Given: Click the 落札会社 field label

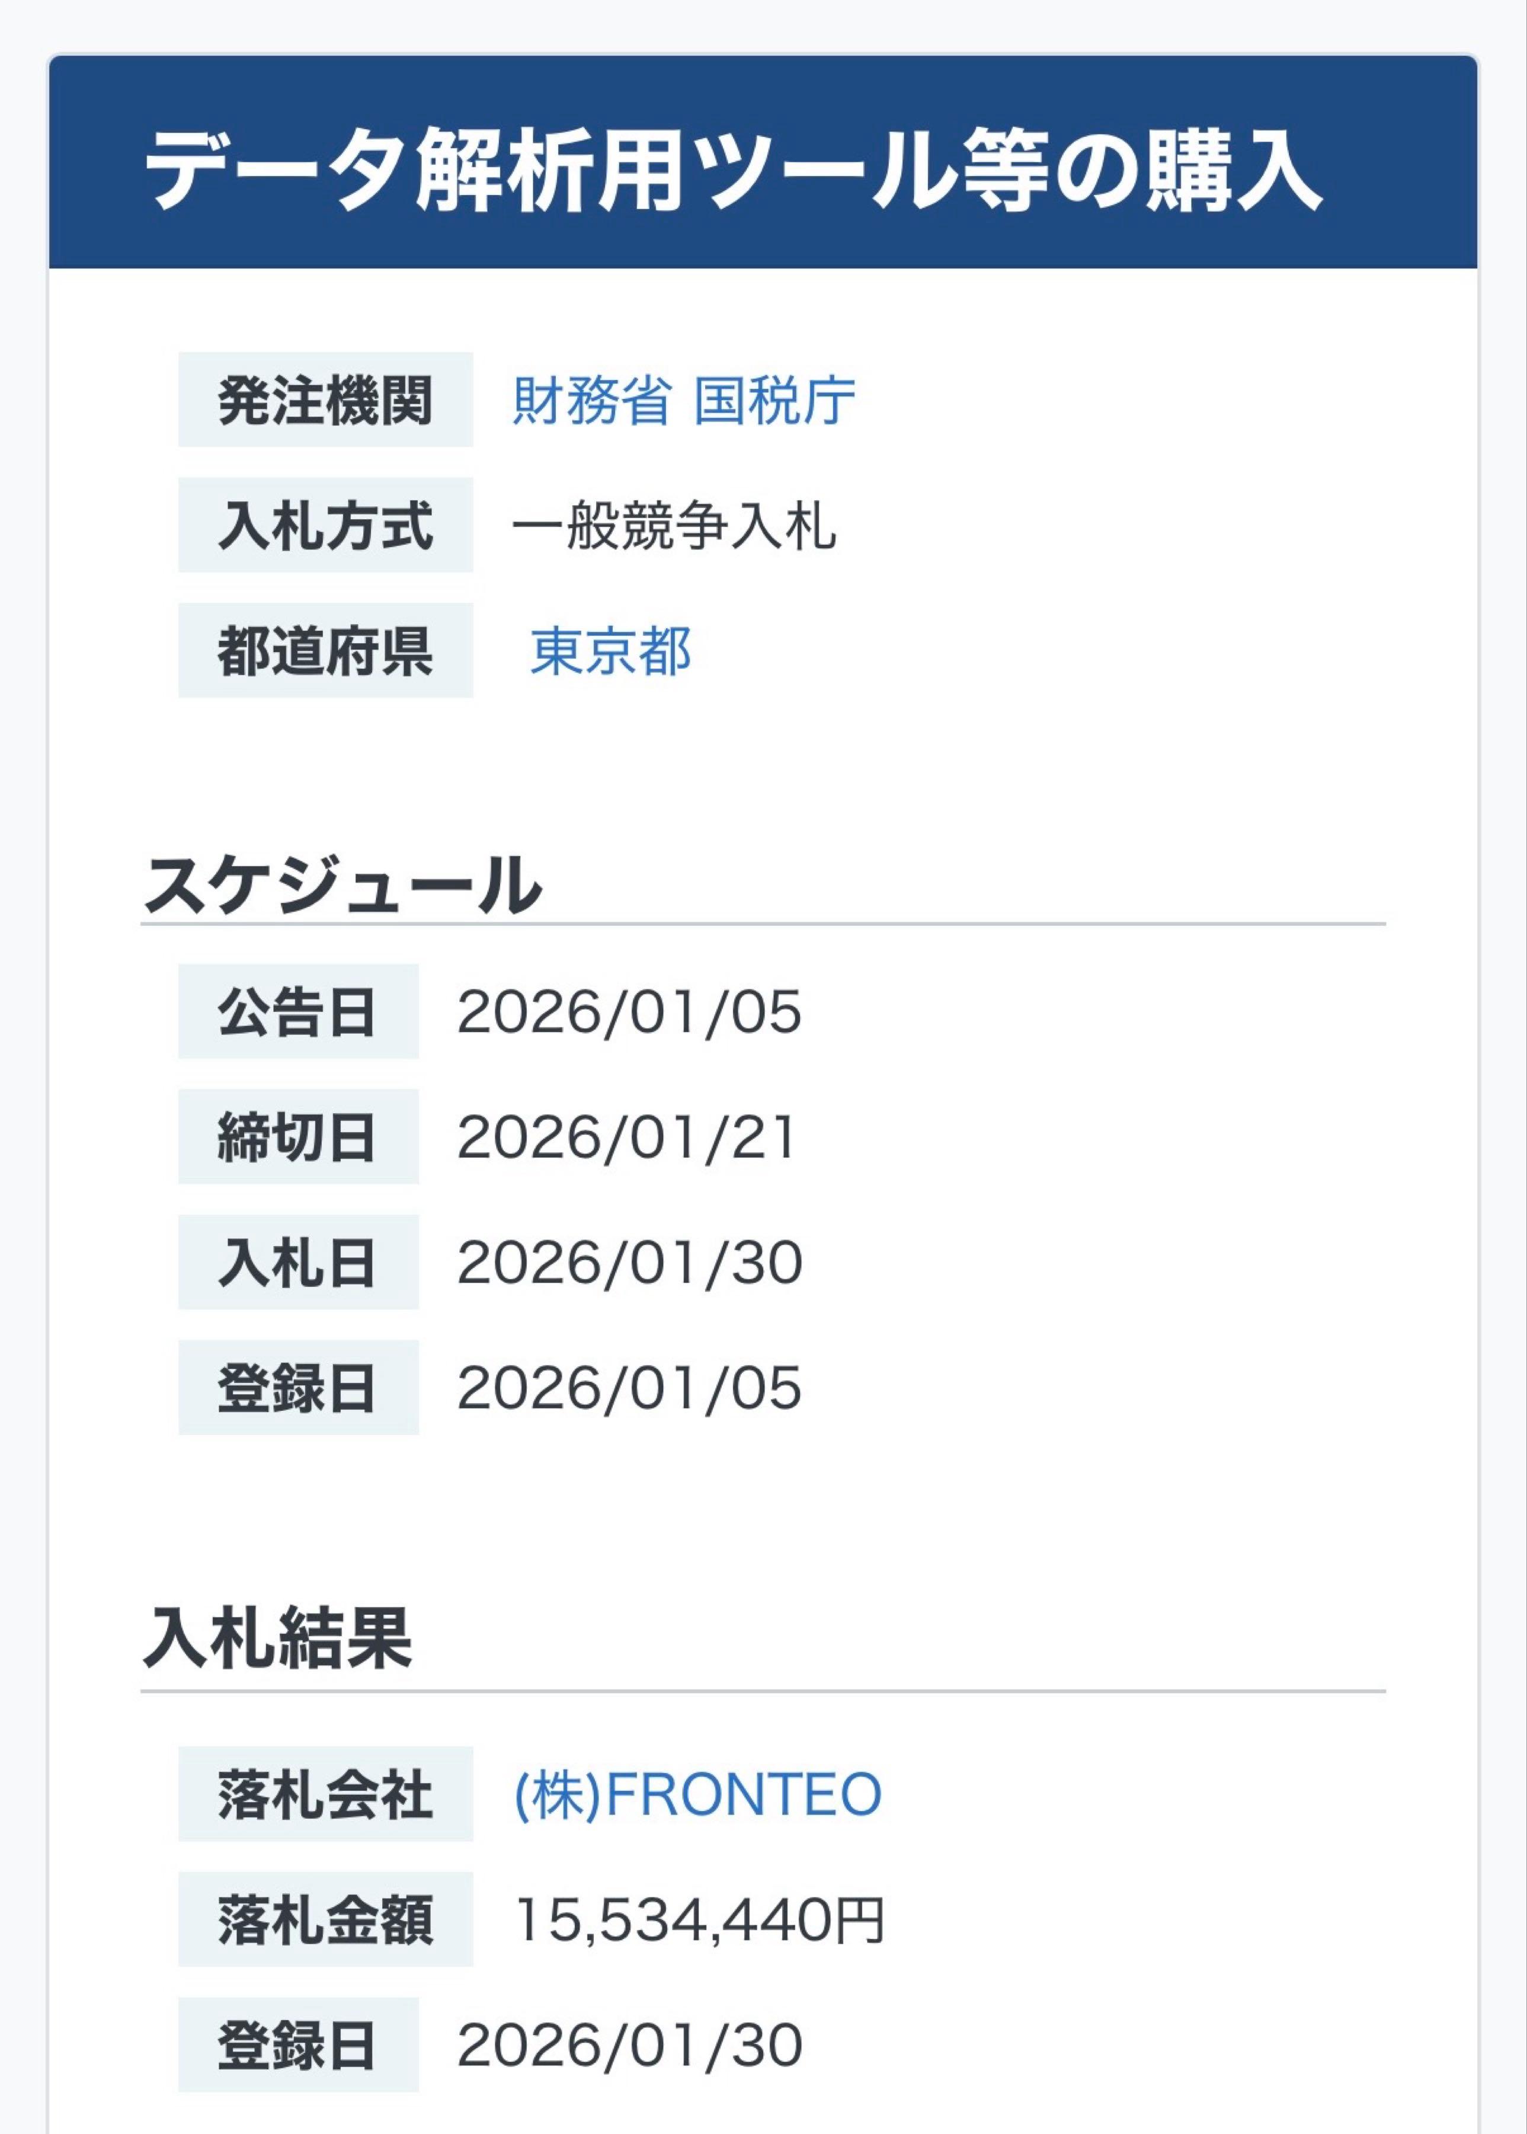Looking at the screenshot, I should click(x=325, y=1794).
